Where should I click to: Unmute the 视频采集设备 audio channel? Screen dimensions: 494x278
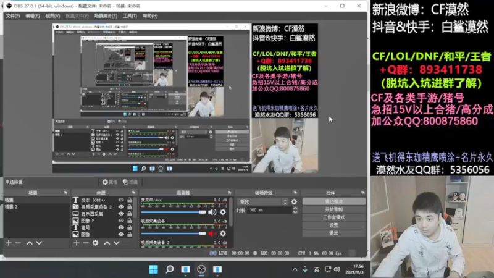pos(212,234)
